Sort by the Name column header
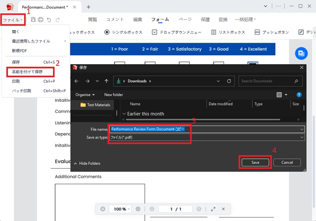Screen dimensions: 316x221 pyautogui.click(x=135, y=104)
